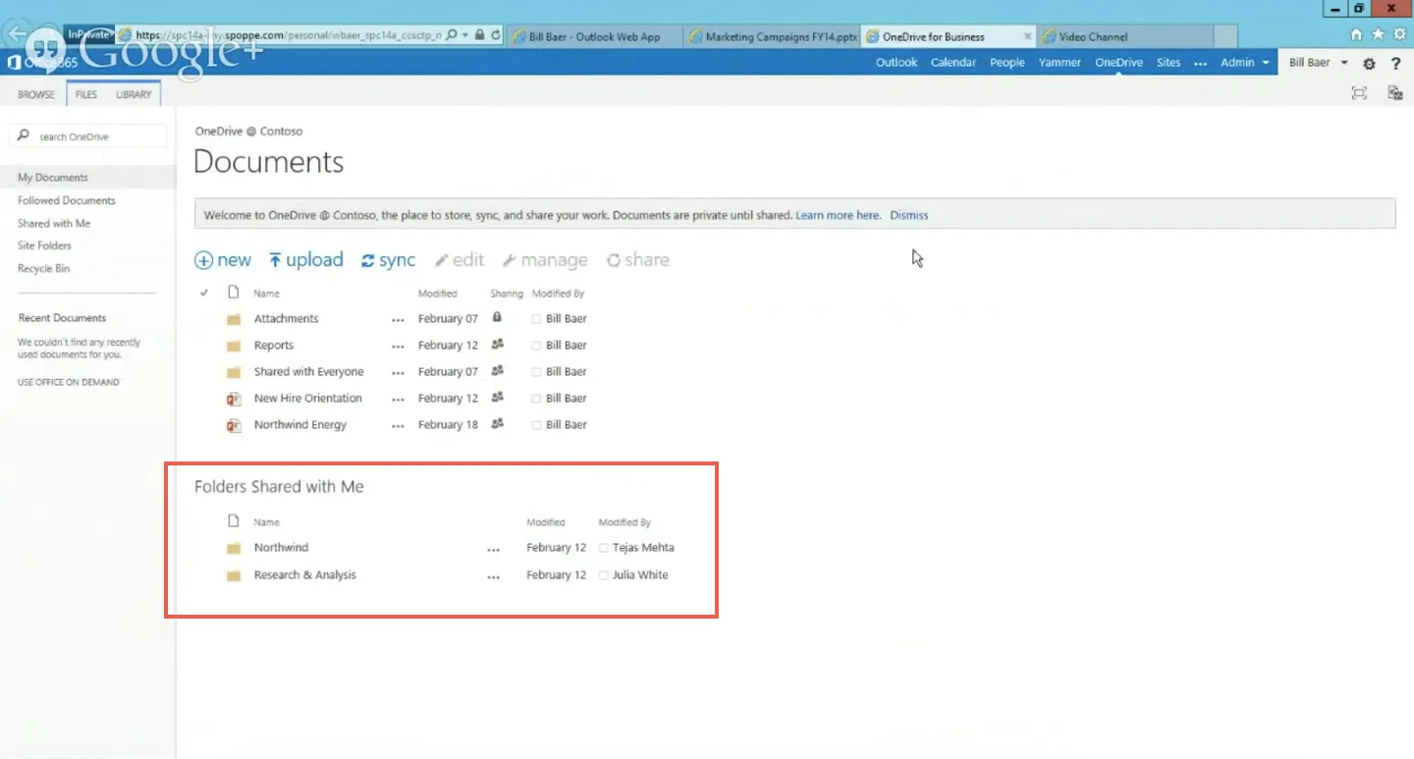
Task: Go to Calendar in top navigation
Action: pyautogui.click(x=953, y=62)
